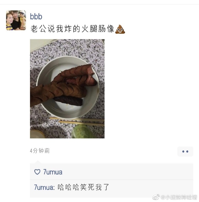Image resolution: width=199 pixels, height=202 pixels.
Task: Open the posted fried sausage photo
Action: [x=67, y=89]
